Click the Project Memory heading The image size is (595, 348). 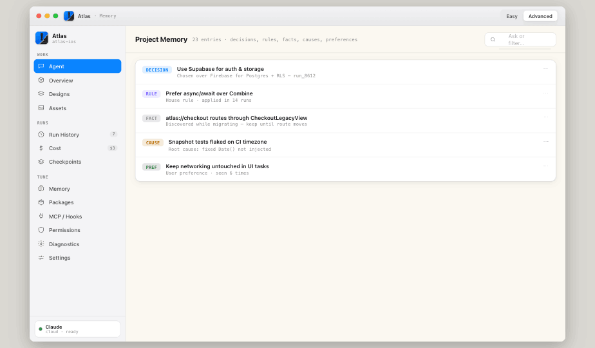(161, 39)
